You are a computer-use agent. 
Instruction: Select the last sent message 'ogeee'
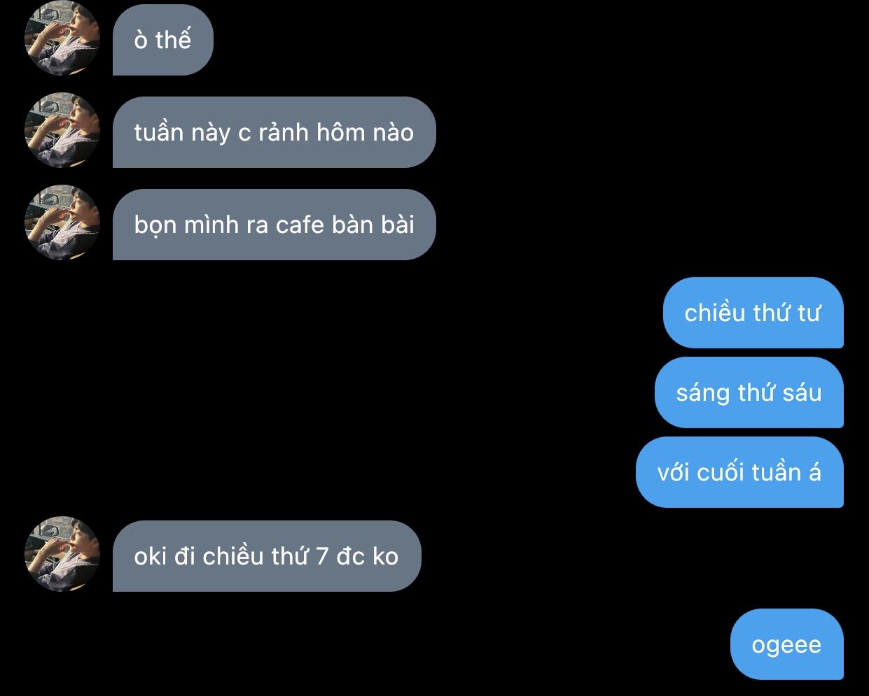pos(786,644)
